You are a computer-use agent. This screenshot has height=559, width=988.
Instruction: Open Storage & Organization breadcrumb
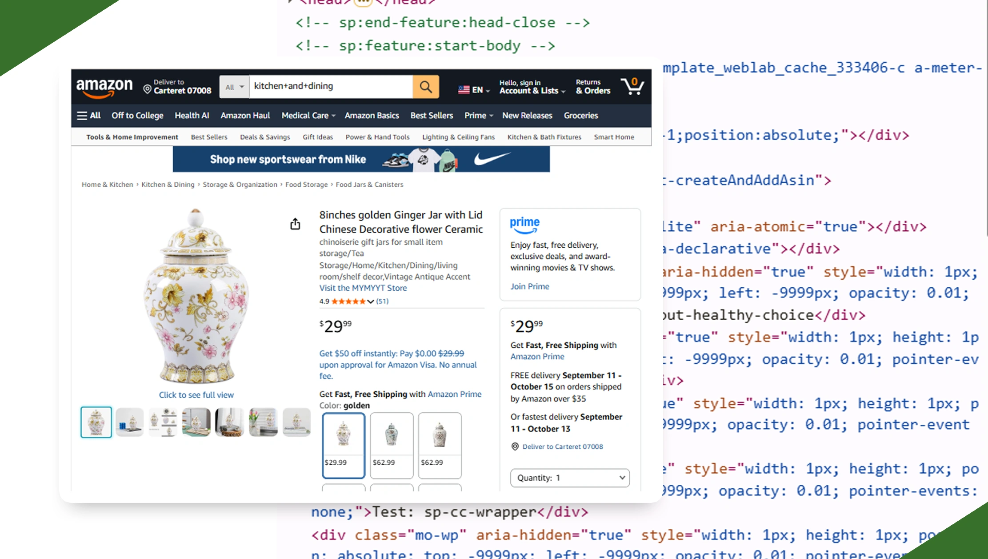click(240, 185)
